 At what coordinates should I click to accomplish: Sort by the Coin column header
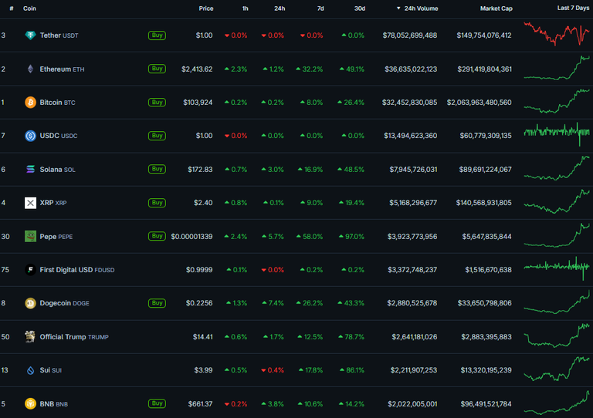[x=29, y=8]
